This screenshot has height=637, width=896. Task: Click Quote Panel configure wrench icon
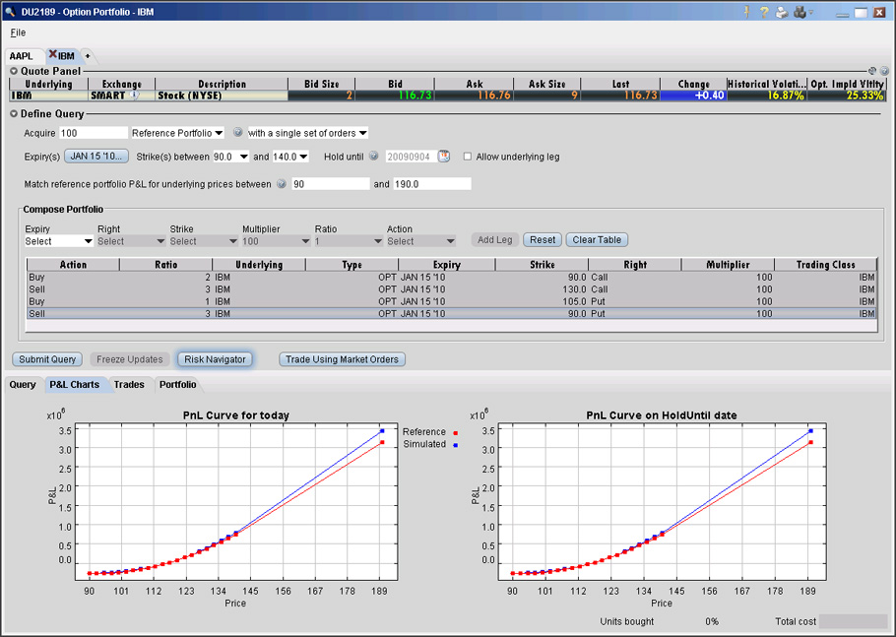872,71
